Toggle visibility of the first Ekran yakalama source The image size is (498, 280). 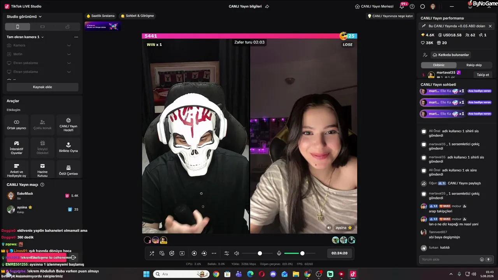[x=69, y=63]
